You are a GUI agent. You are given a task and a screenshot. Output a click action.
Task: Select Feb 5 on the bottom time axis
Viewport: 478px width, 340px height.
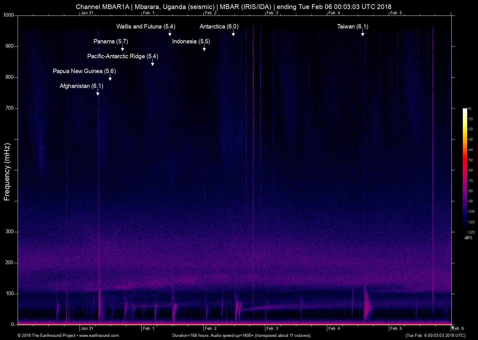pyautogui.click(x=396, y=328)
